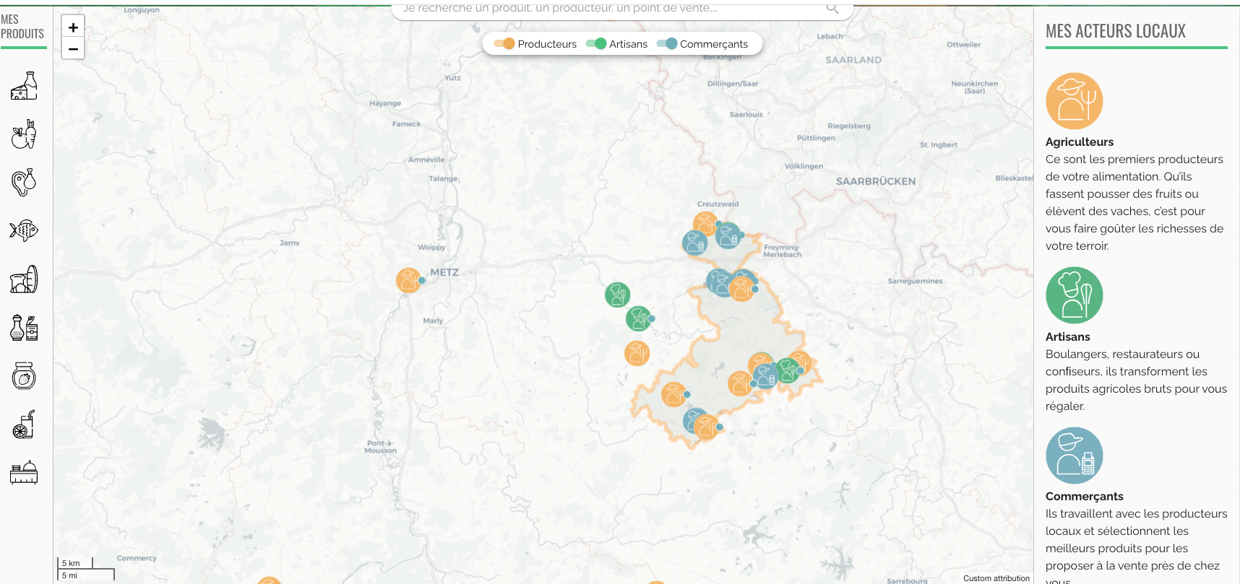Click the SAARBRÜCKEN city label on the map
This screenshot has width=1240, height=584.
876,181
